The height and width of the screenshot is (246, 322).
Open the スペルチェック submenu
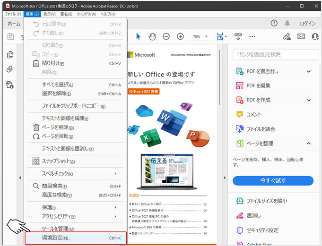pos(75,174)
